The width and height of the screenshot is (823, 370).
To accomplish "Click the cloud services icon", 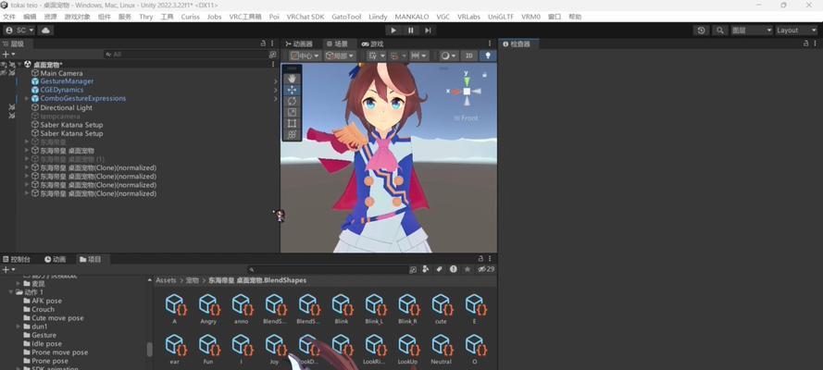I will coord(45,31).
